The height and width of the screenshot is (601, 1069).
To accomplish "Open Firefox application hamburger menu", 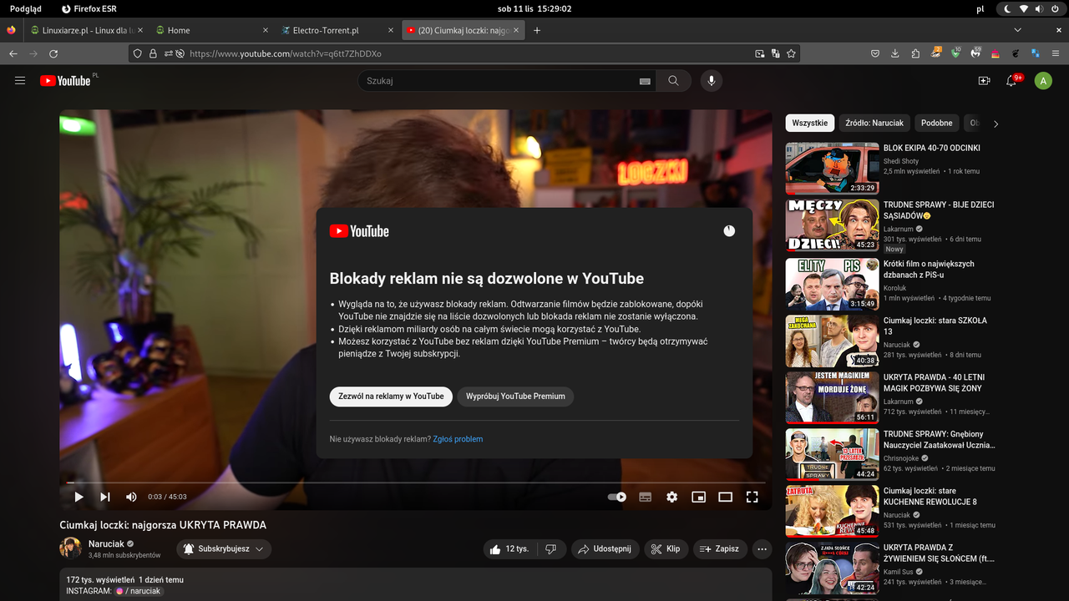I will click(1056, 53).
